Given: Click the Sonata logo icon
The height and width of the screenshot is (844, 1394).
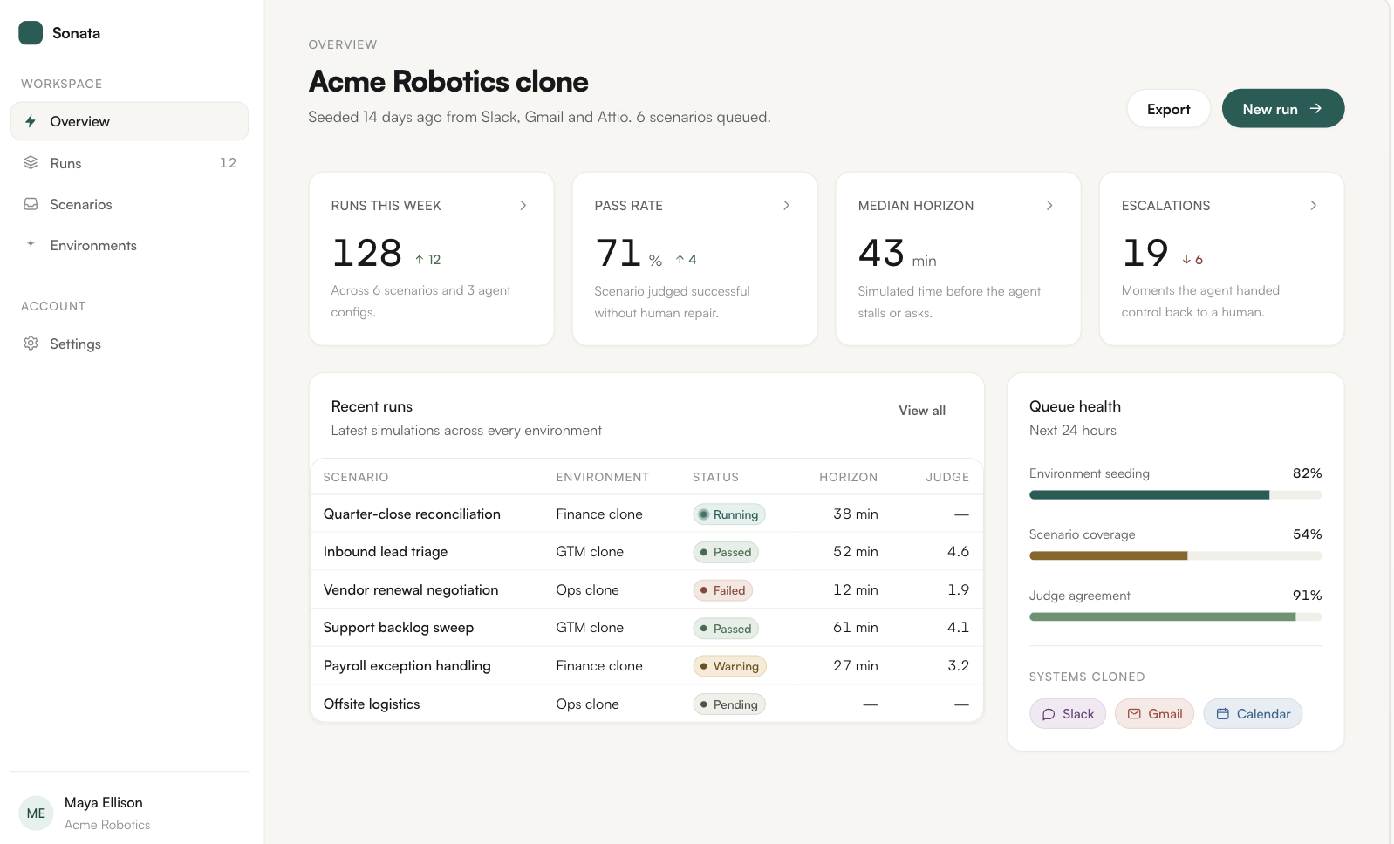Looking at the screenshot, I should [x=31, y=33].
